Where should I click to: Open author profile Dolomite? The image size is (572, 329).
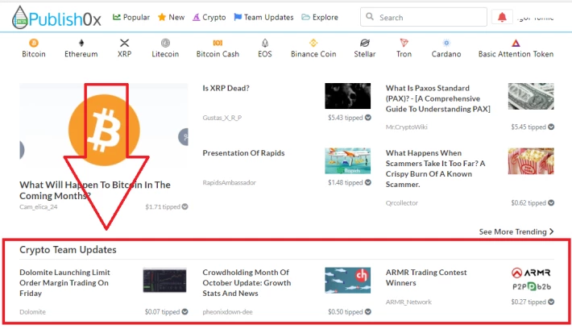[x=32, y=312]
